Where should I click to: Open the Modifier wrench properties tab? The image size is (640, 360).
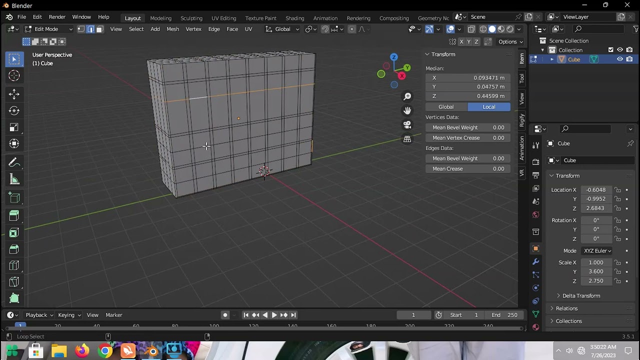click(536, 261)
